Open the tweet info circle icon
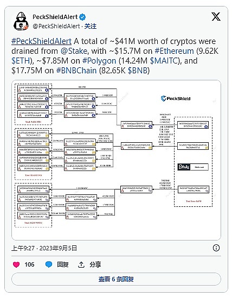232x297 pixels. click(216, 248)
